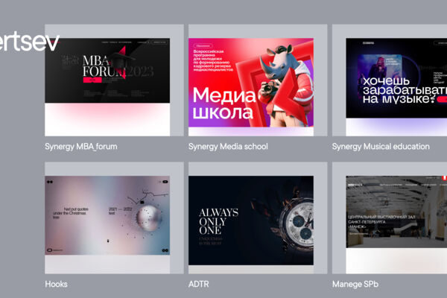Image resolution: width=447 pixels, height=298 pixels.
Task: Open the Synergy MBA_forum project thumbnail
Action: (114, 80)
